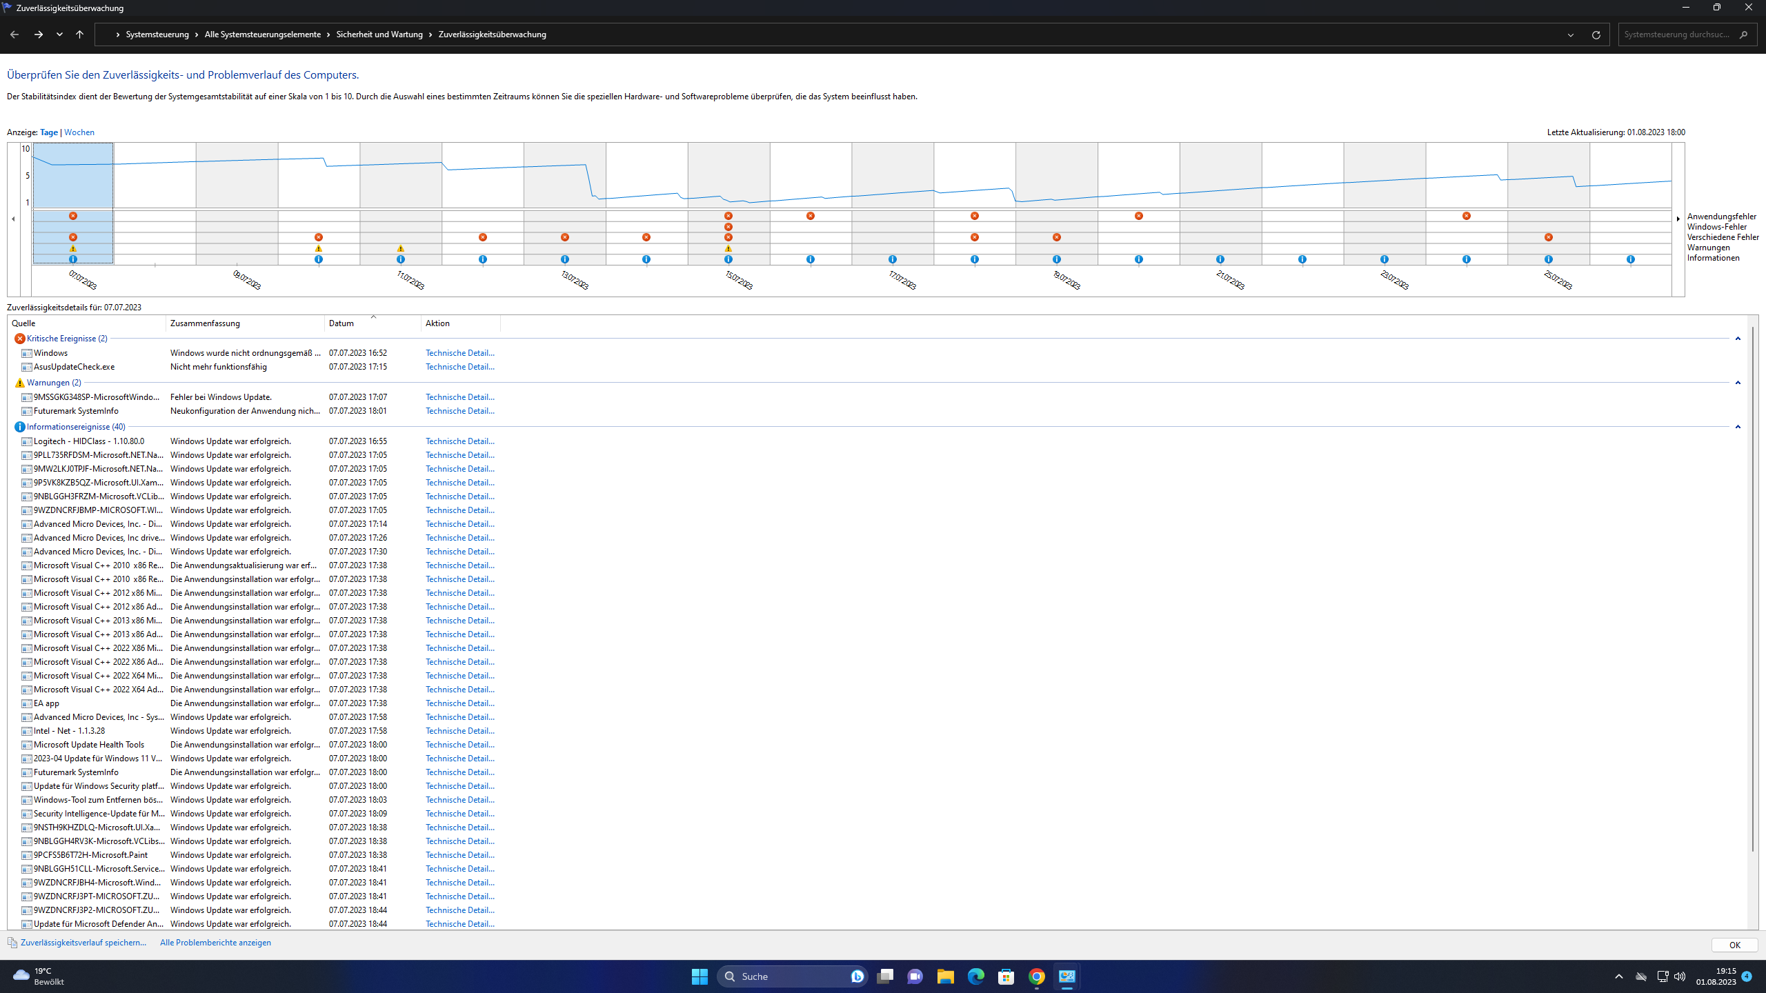Image resolution: width=1766 pixels, height=993 pixels.
Task: Collapse the Kritische Ereignisse group
Action: click(x=1738, y=339)
